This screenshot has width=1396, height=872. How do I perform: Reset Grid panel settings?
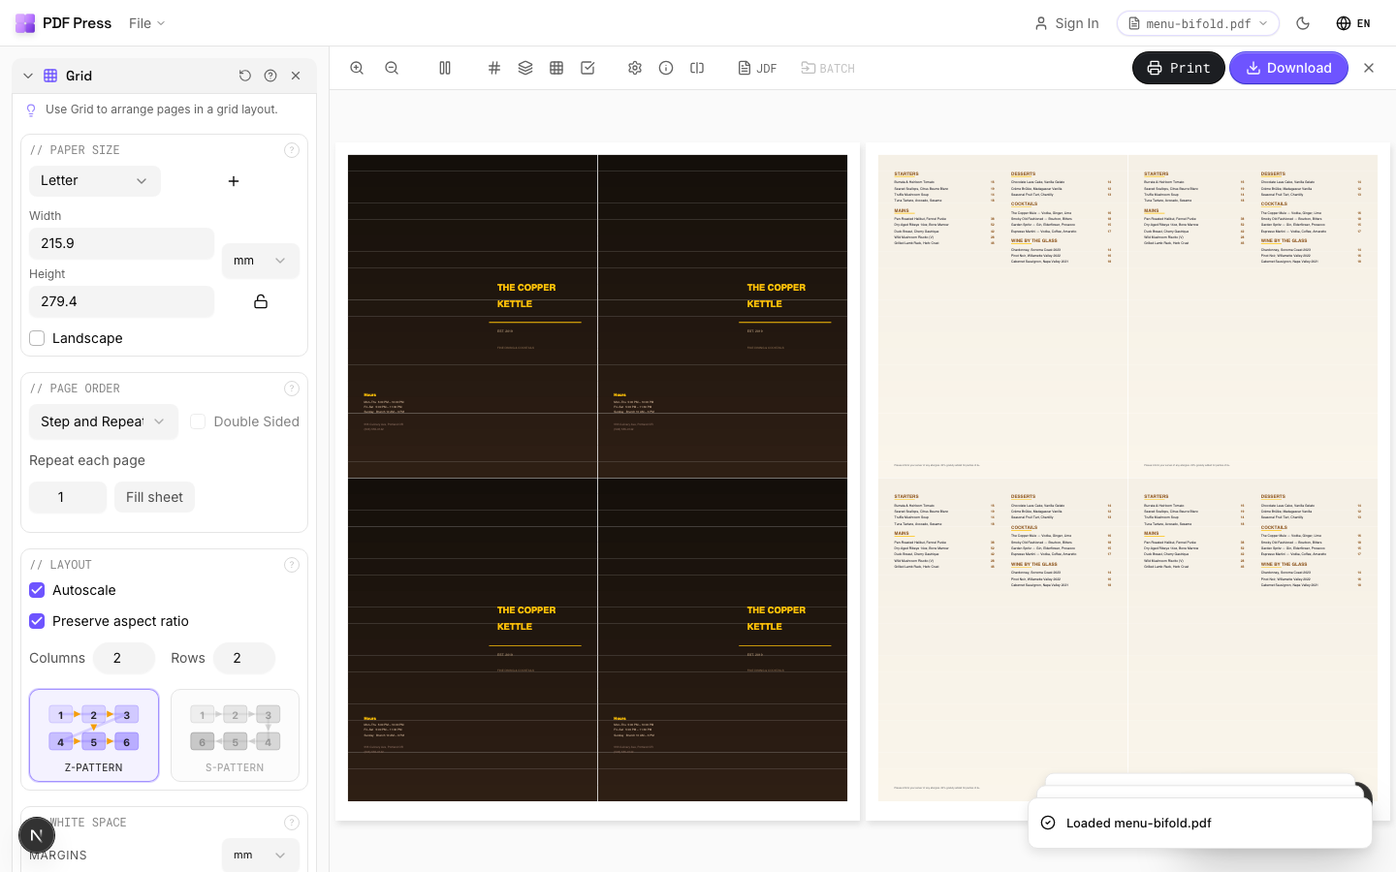(x=245, y=76)
